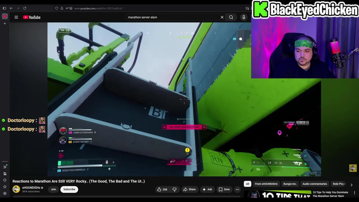Open xHOUNDISHx channel avatar

point(16,189)
